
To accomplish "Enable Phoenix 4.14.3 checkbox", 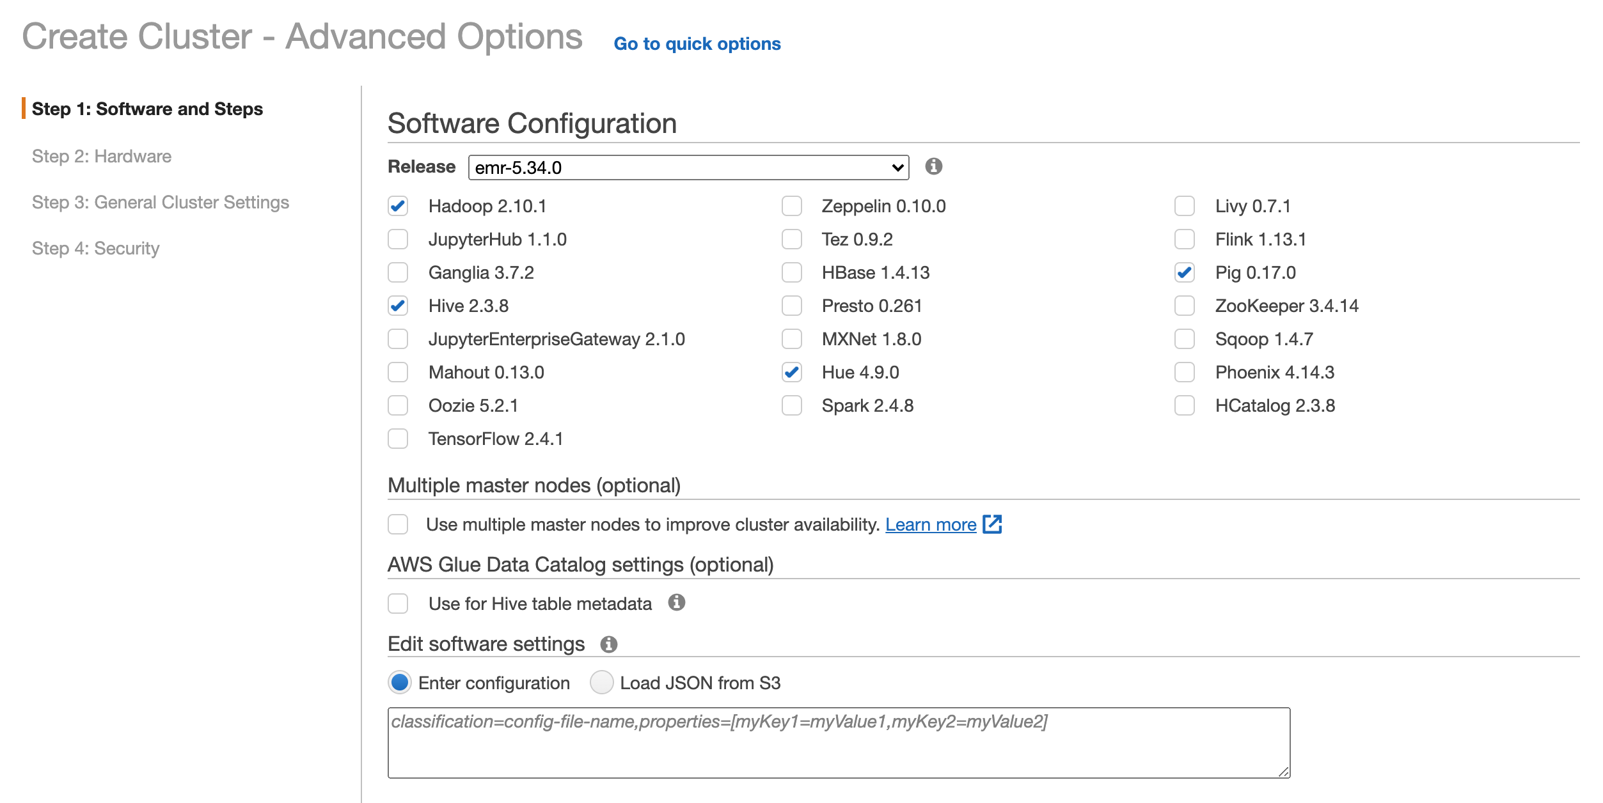I will 1185,372.
